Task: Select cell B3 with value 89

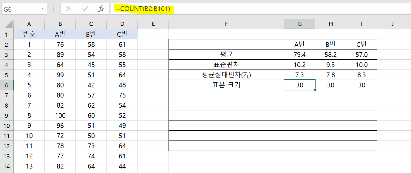Action: pos(60,55)
